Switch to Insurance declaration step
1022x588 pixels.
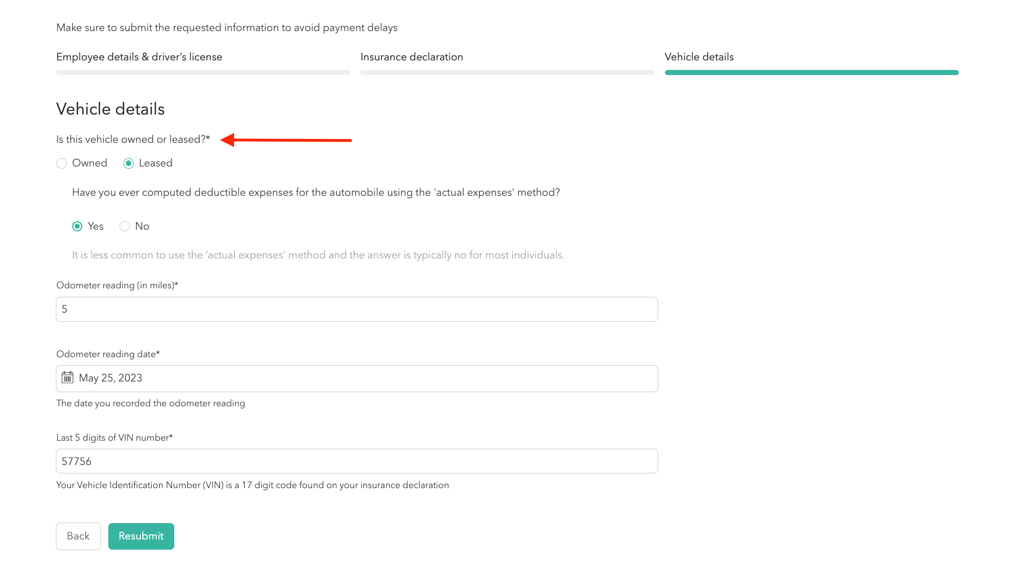[412, 57]
